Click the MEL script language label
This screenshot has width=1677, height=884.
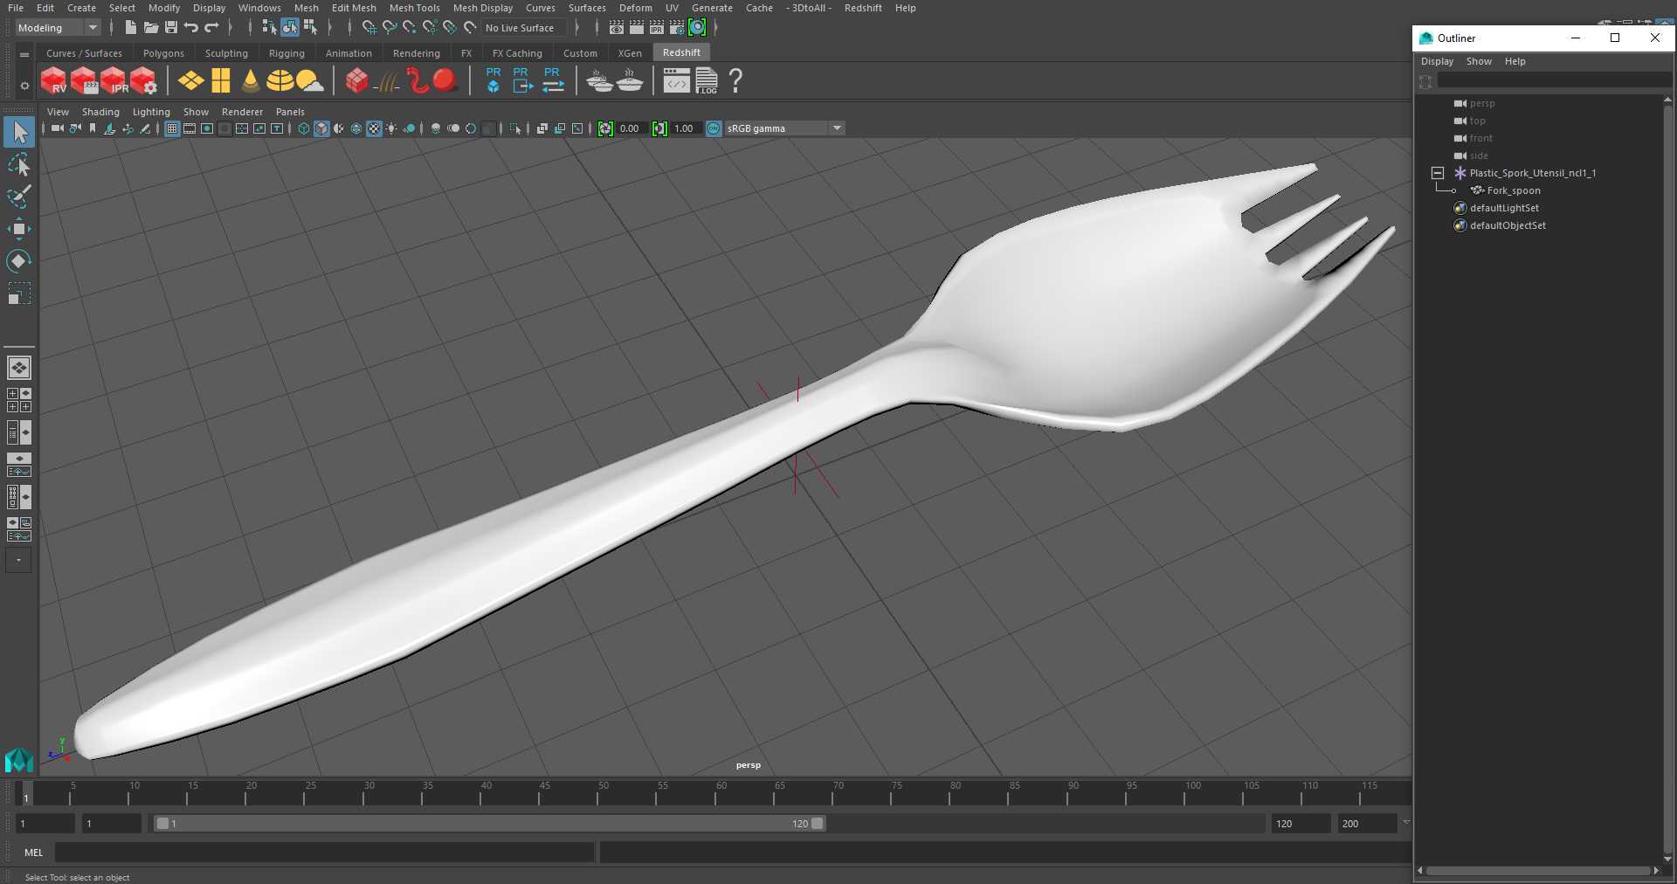pos(33,853)
